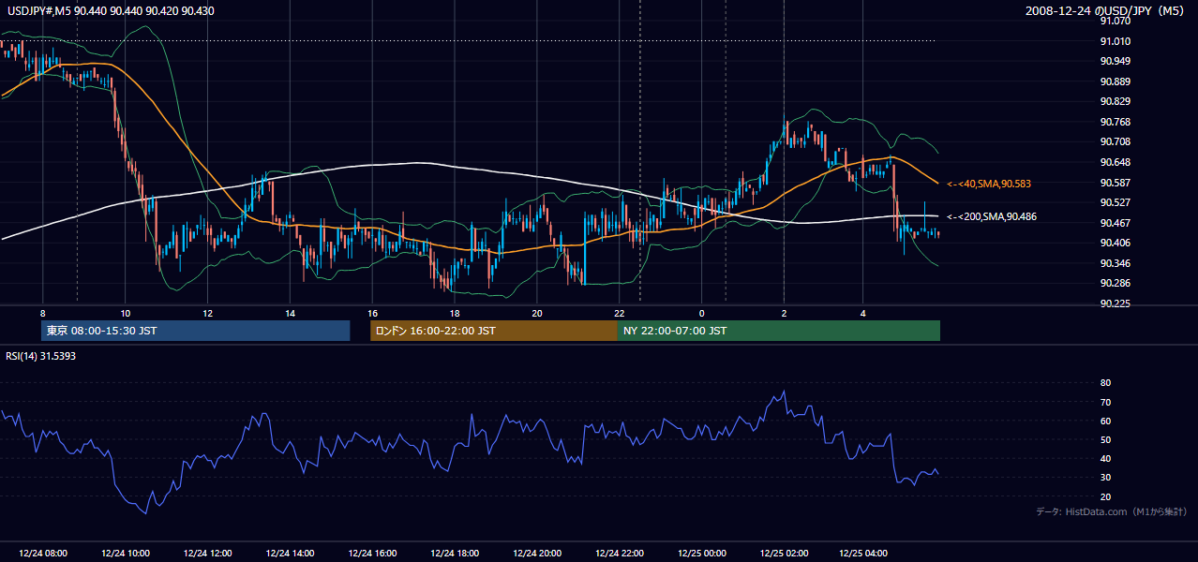The width and height of the screenshot is (1198, 562).
Task: Click the RSI axis value 40
Action: click(x=1106, y=458)
